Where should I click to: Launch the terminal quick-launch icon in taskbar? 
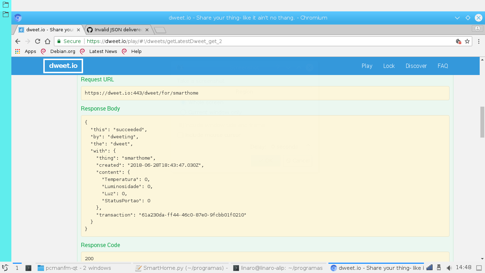[28, 268]
